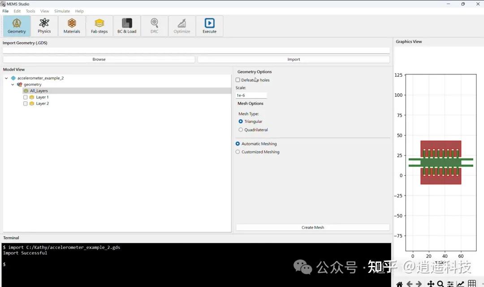Collapse the accelerometer_example_2 tree node

click(x=5, y=78)
